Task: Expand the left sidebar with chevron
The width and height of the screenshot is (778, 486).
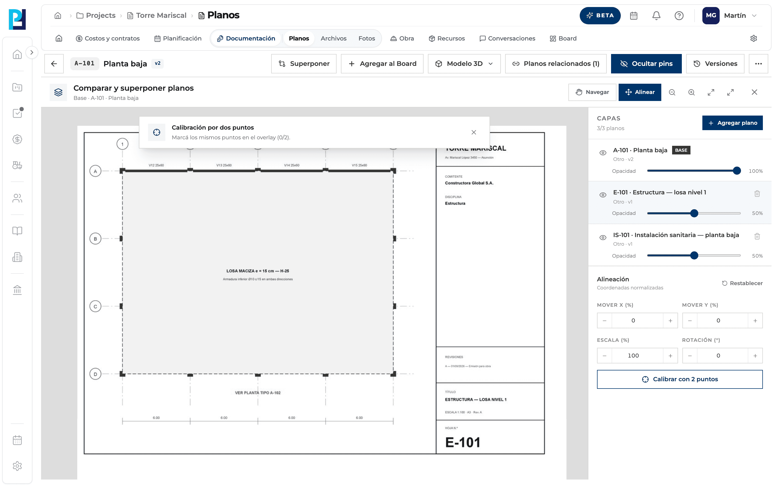Action: [x=32, y=52]
